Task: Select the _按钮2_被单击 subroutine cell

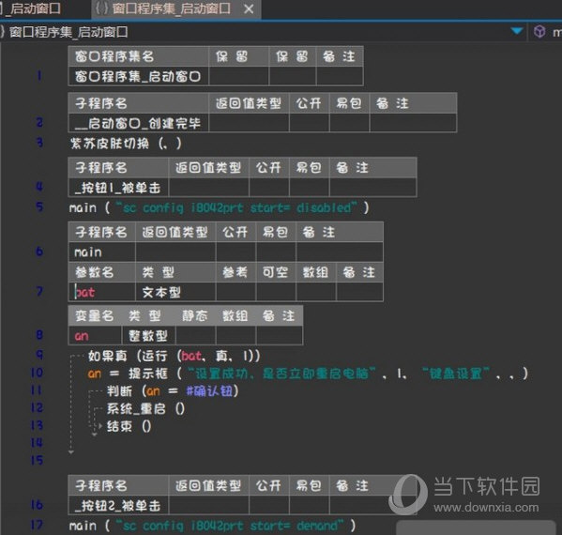Action: 118,505
